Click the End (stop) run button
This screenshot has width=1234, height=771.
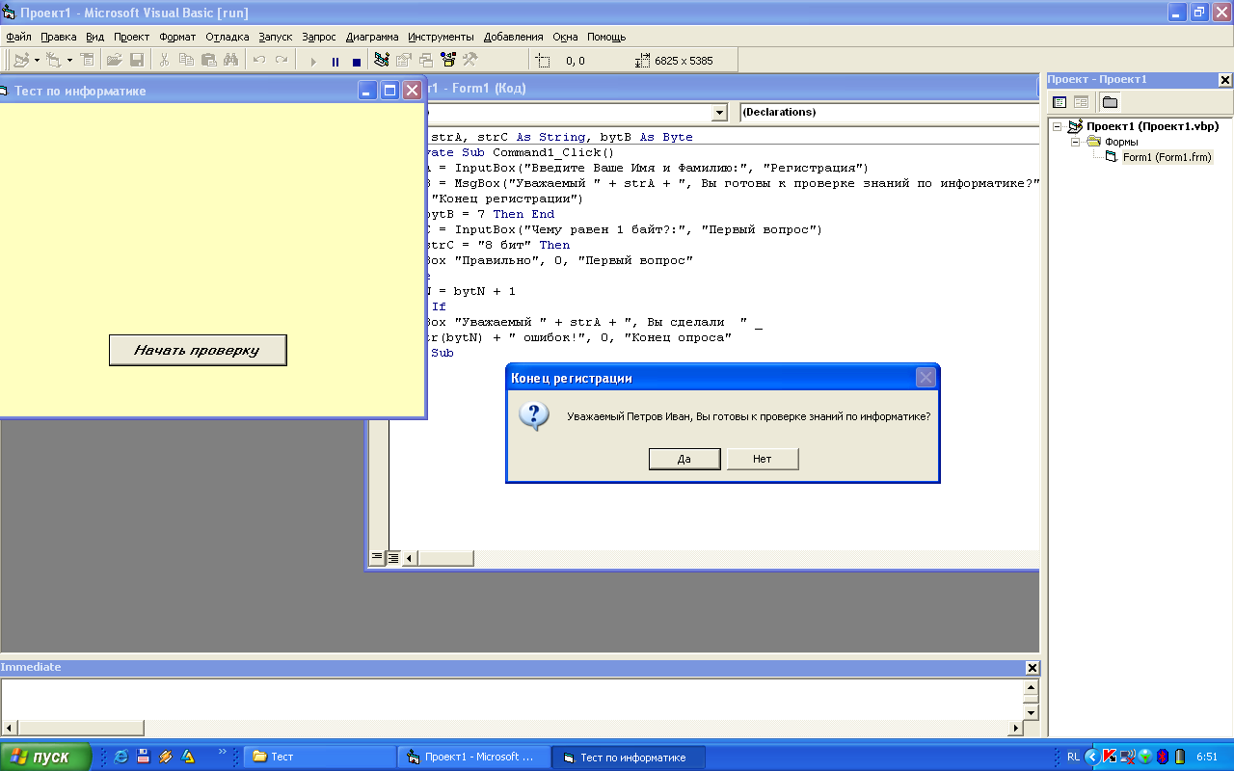pyautogui.click(x=356, y=61)
